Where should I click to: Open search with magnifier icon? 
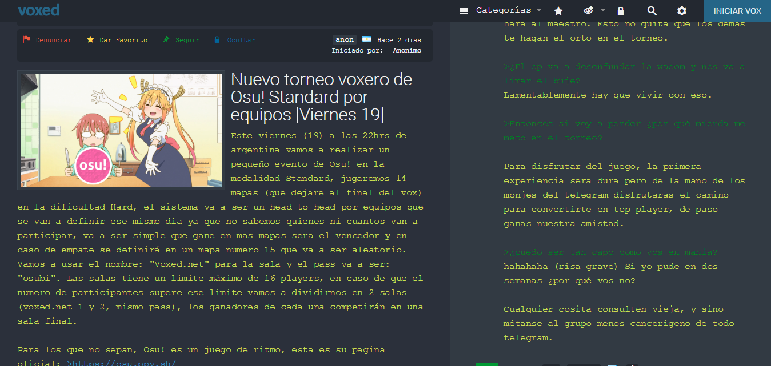point(652,11)
